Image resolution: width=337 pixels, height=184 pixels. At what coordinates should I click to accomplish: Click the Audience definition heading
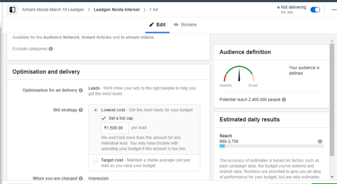pyautogui.click(x=245, y=52)
